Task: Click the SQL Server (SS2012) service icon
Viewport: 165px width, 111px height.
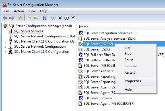Action: [x=81, y=44]
